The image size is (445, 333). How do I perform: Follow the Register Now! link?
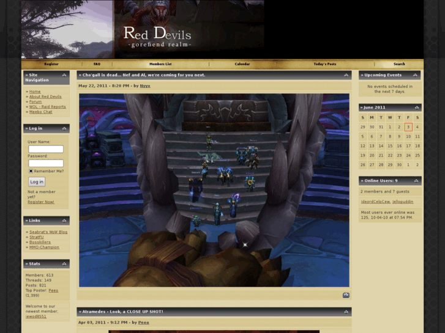click(x=41, y=202)
